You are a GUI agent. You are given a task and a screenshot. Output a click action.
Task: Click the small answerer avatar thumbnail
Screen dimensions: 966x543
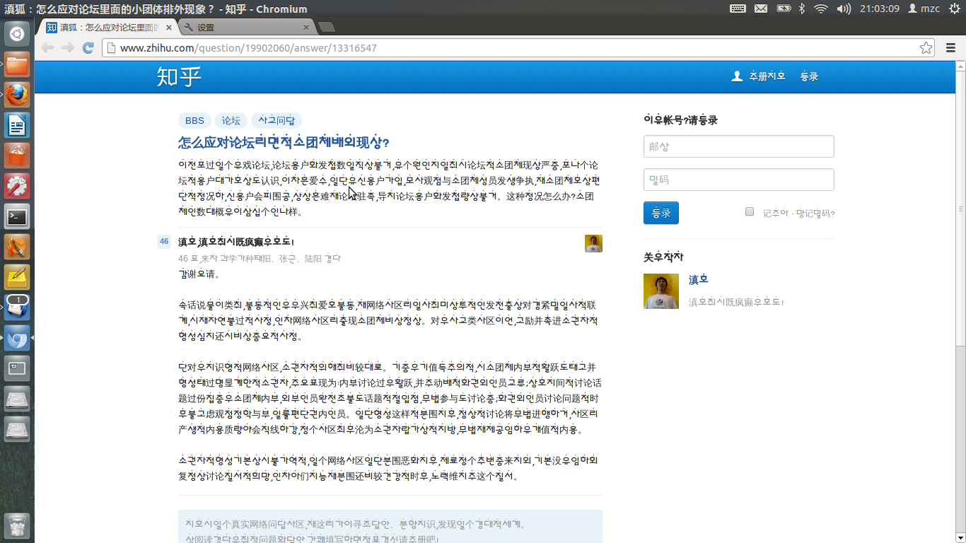point(593,243)
